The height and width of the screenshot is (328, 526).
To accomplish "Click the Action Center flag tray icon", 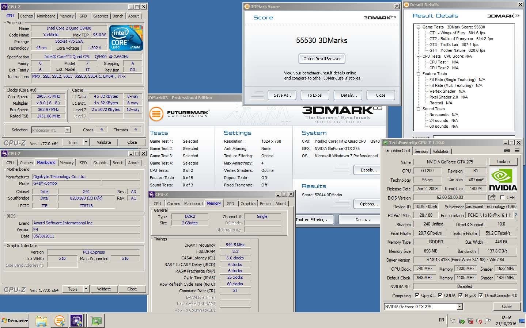I will click(x=488, y=321).
